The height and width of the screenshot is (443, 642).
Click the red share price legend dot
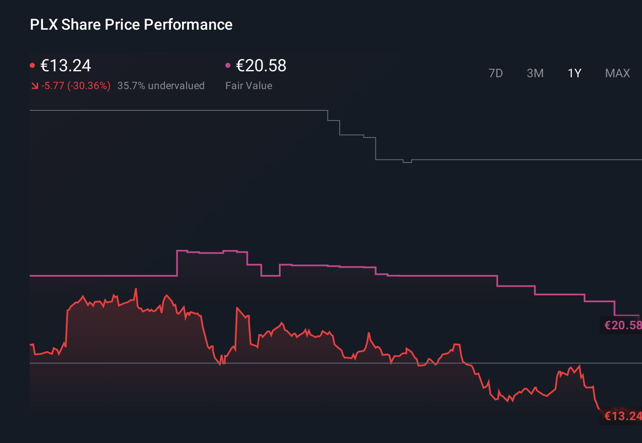coord(33,65)
